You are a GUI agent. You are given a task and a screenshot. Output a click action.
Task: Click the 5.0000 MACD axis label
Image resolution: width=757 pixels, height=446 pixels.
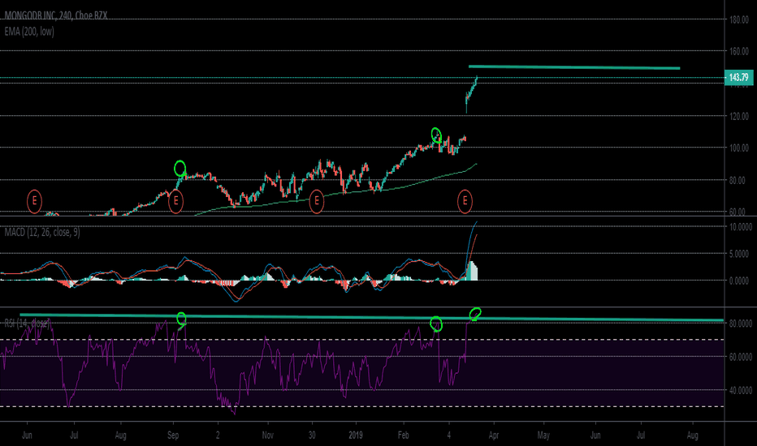740,254
